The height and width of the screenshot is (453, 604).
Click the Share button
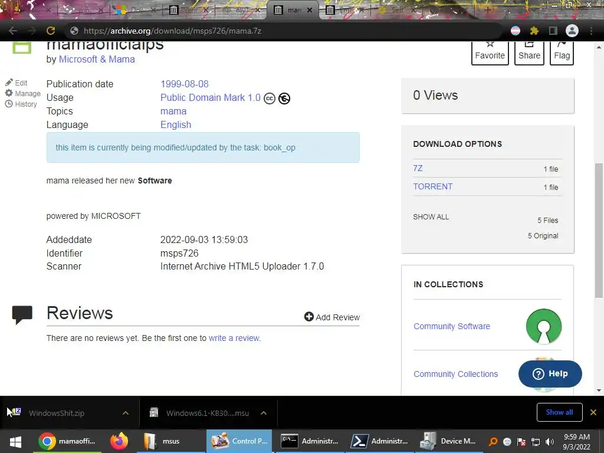pyautogui.click(x=529, y=52)
